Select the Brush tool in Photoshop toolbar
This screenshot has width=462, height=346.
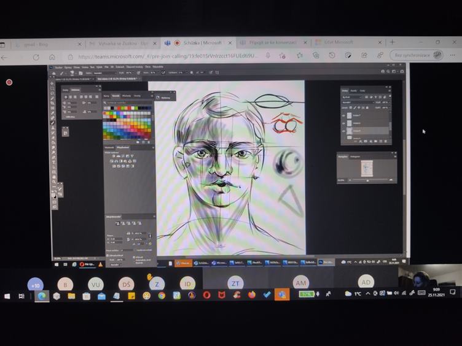[x=53, y=123]
